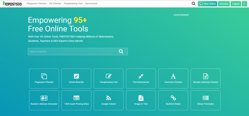
Task: Select the Grammar Checker tool card
Action: coord(173,78)
